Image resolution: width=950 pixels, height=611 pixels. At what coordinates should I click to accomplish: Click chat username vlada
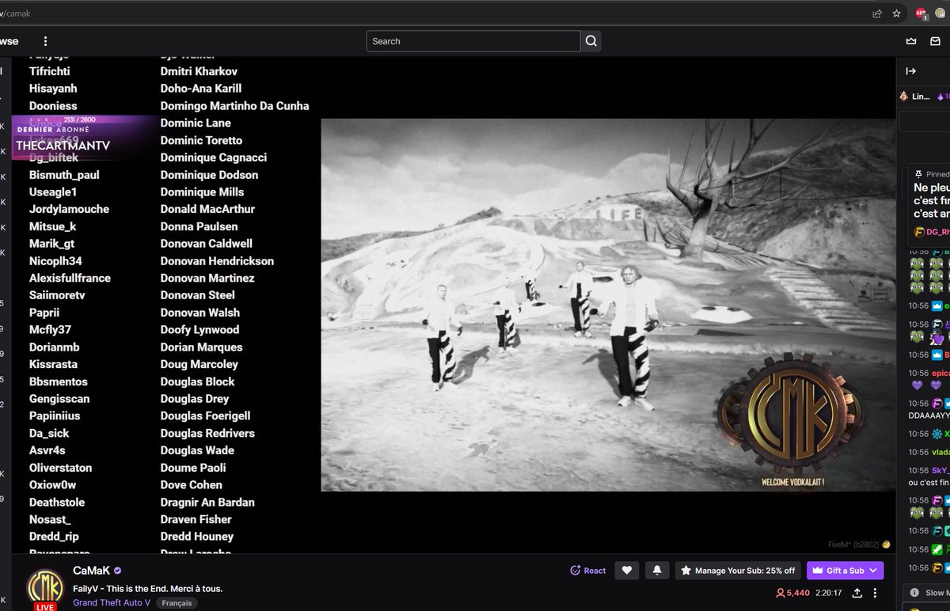coord(940,452)
